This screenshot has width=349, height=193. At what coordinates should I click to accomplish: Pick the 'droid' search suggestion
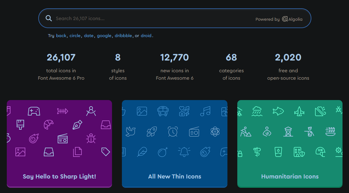146,36
